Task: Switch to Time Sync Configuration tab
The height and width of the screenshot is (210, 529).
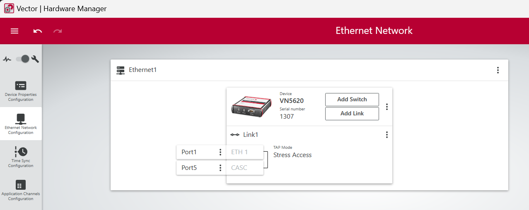Action: [21, 157]
